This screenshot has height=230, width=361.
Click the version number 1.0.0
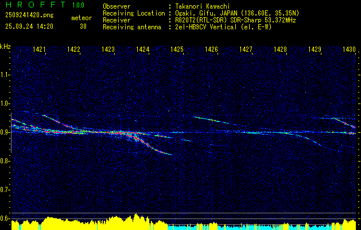click(78, 5)
